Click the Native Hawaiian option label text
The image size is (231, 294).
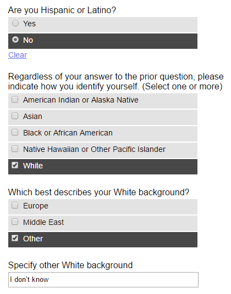point(94,149)
